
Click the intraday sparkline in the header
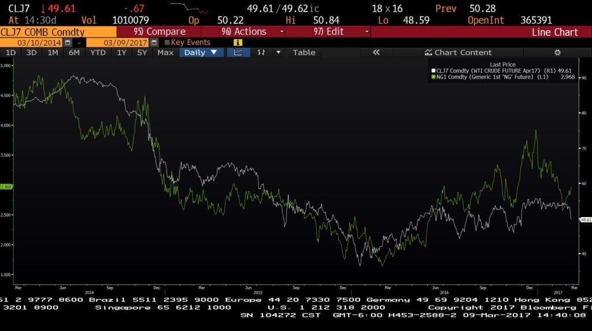point(189,8)
